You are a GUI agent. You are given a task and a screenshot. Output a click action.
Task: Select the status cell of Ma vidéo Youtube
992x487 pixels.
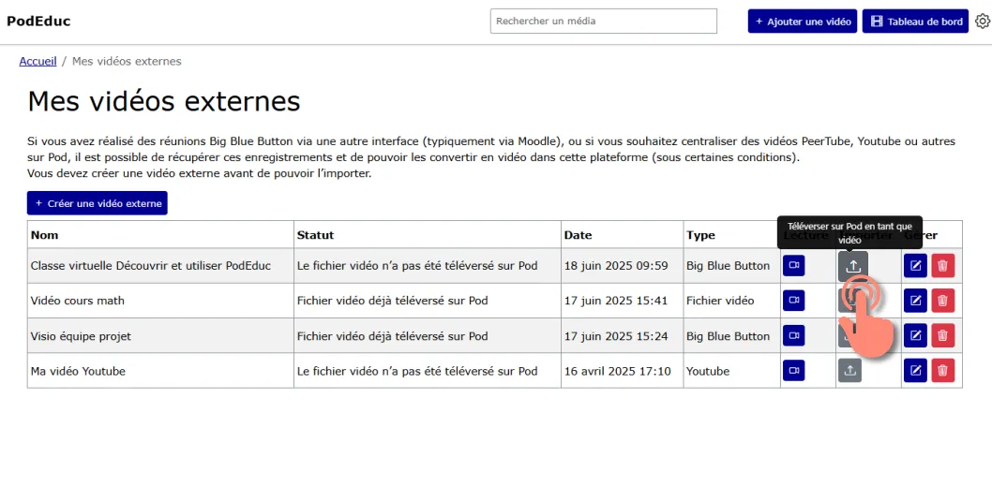click(x=427, y=371)
